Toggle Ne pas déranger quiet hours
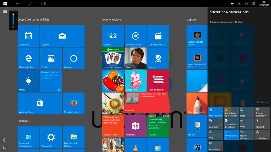 (247, 135)
